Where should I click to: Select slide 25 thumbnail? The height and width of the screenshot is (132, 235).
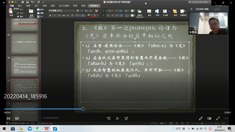click(x=24, y=43)
